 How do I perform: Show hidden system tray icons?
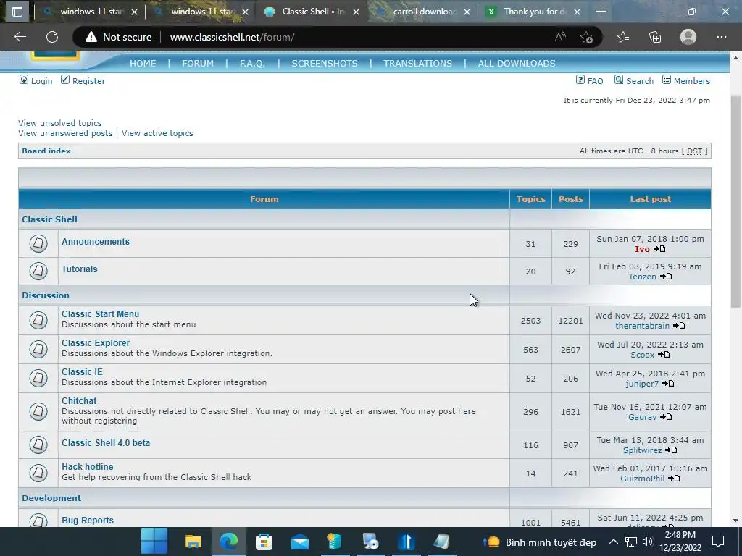point(613,542)
